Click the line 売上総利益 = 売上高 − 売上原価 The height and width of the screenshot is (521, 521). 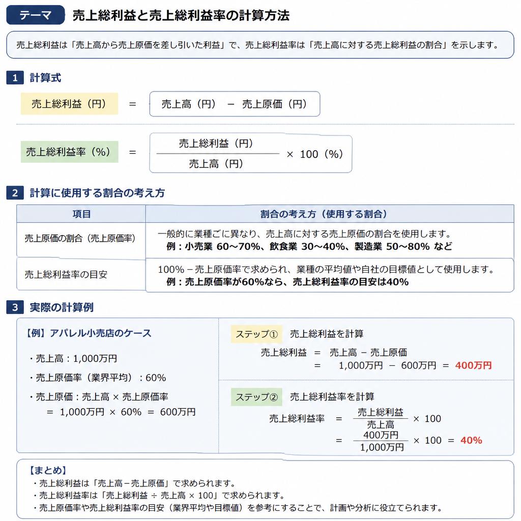pos(334,353)
